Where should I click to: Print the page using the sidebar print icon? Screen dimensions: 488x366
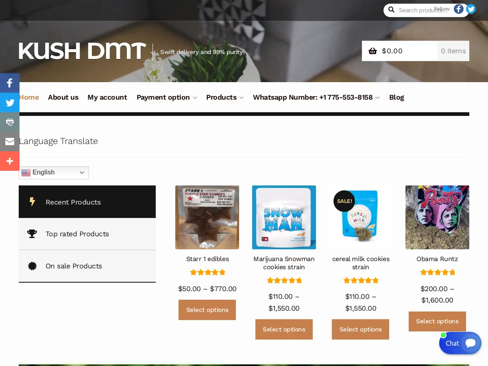click(9, 122)
